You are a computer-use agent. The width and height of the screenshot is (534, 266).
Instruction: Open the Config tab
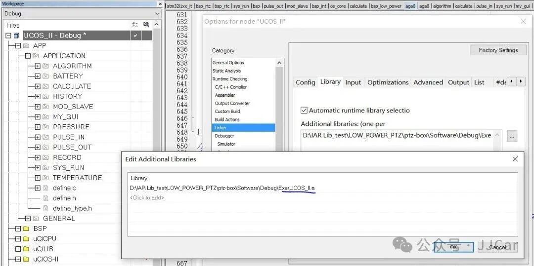pyautogui.click(x=305, y=82)
